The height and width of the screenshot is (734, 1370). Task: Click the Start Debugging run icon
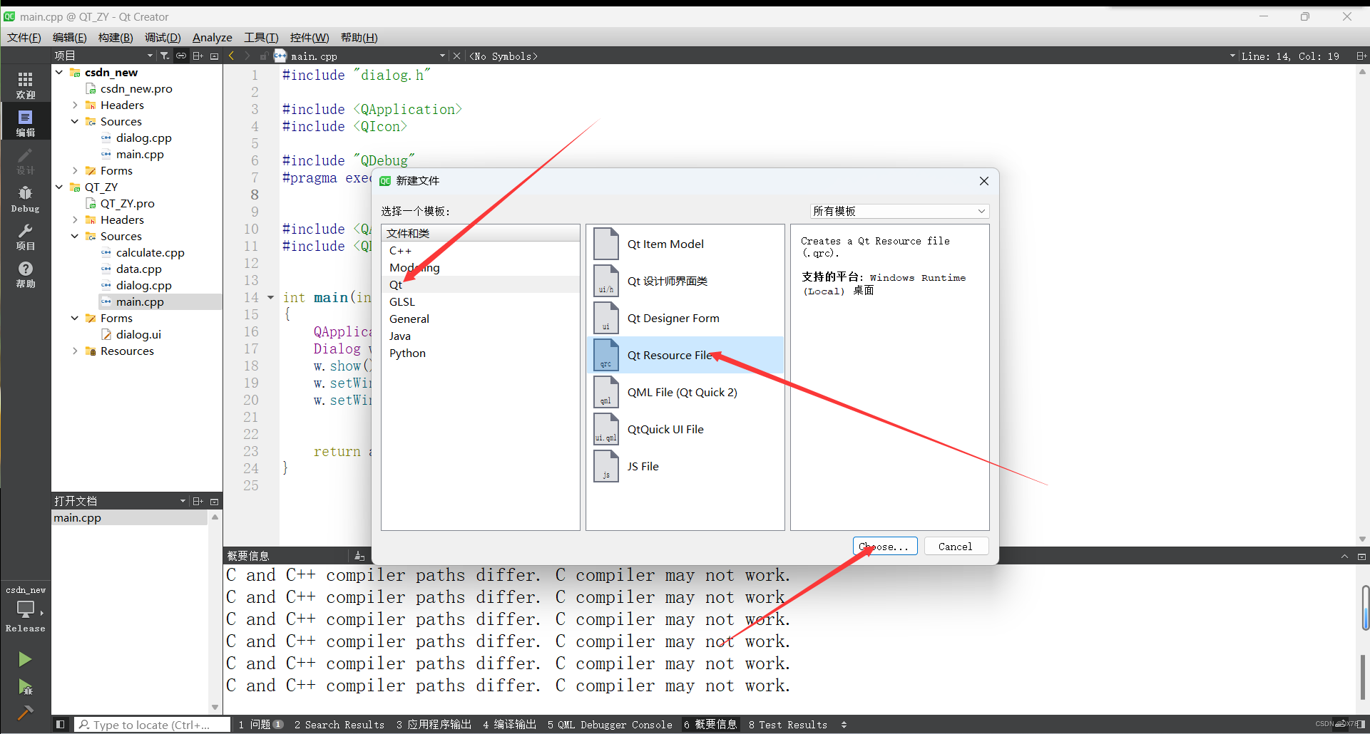pos(25,687)
